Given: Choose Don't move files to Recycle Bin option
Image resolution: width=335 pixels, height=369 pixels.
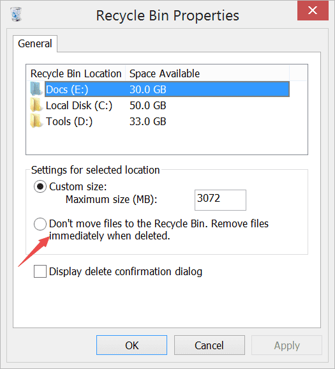Looking at the screenshot, I should pos(40,224).
